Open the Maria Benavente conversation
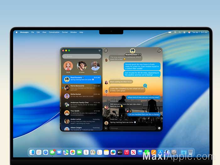 click(x=82, y=88)
